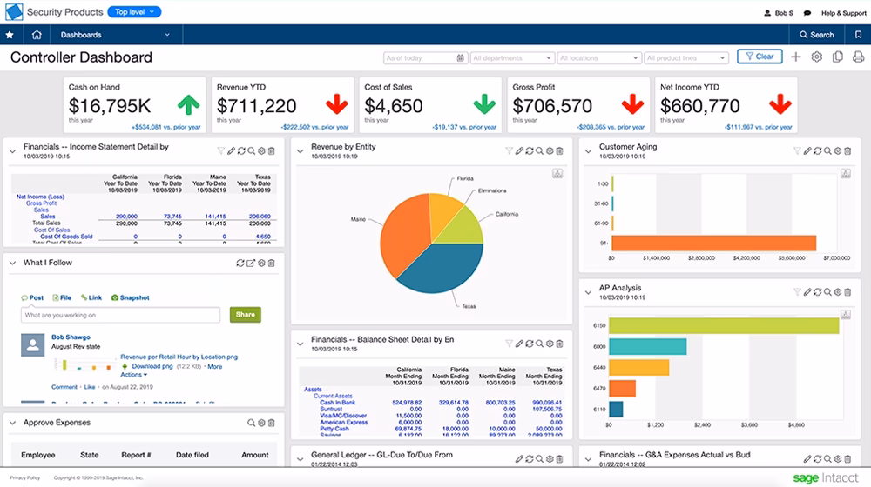Open the 'Top level' entity dropdown
Image resolution: width=871 pixels, height=487 pixels.
(134, 12)
